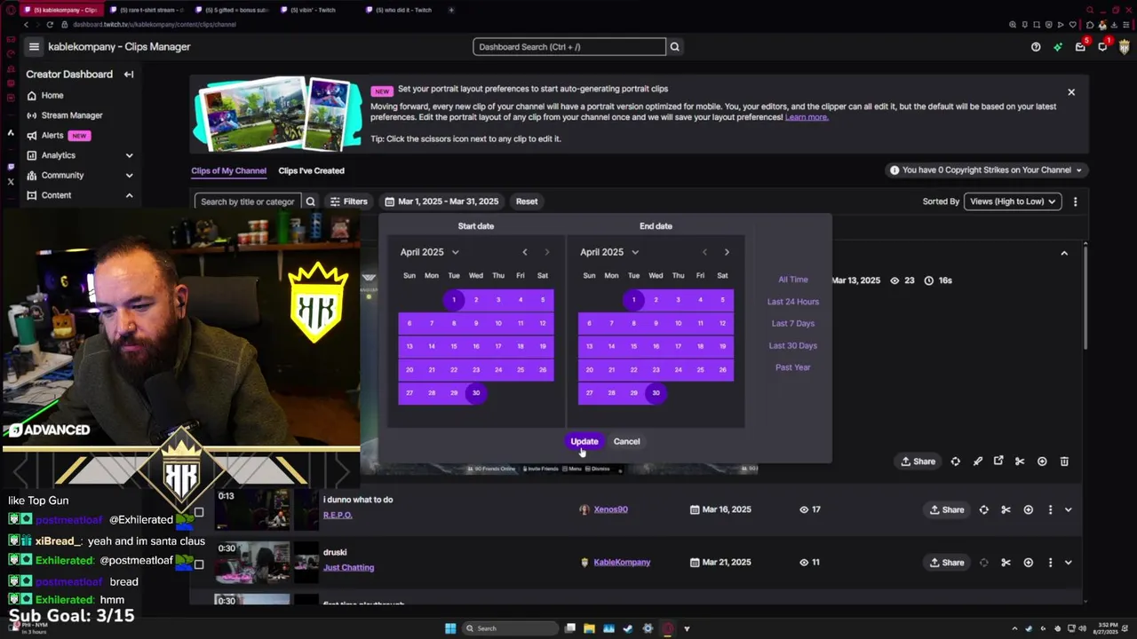Viewport: 1137px width, 639px height.
Task: Open the R.E.P.O. category link
Action: pos(338,516)
